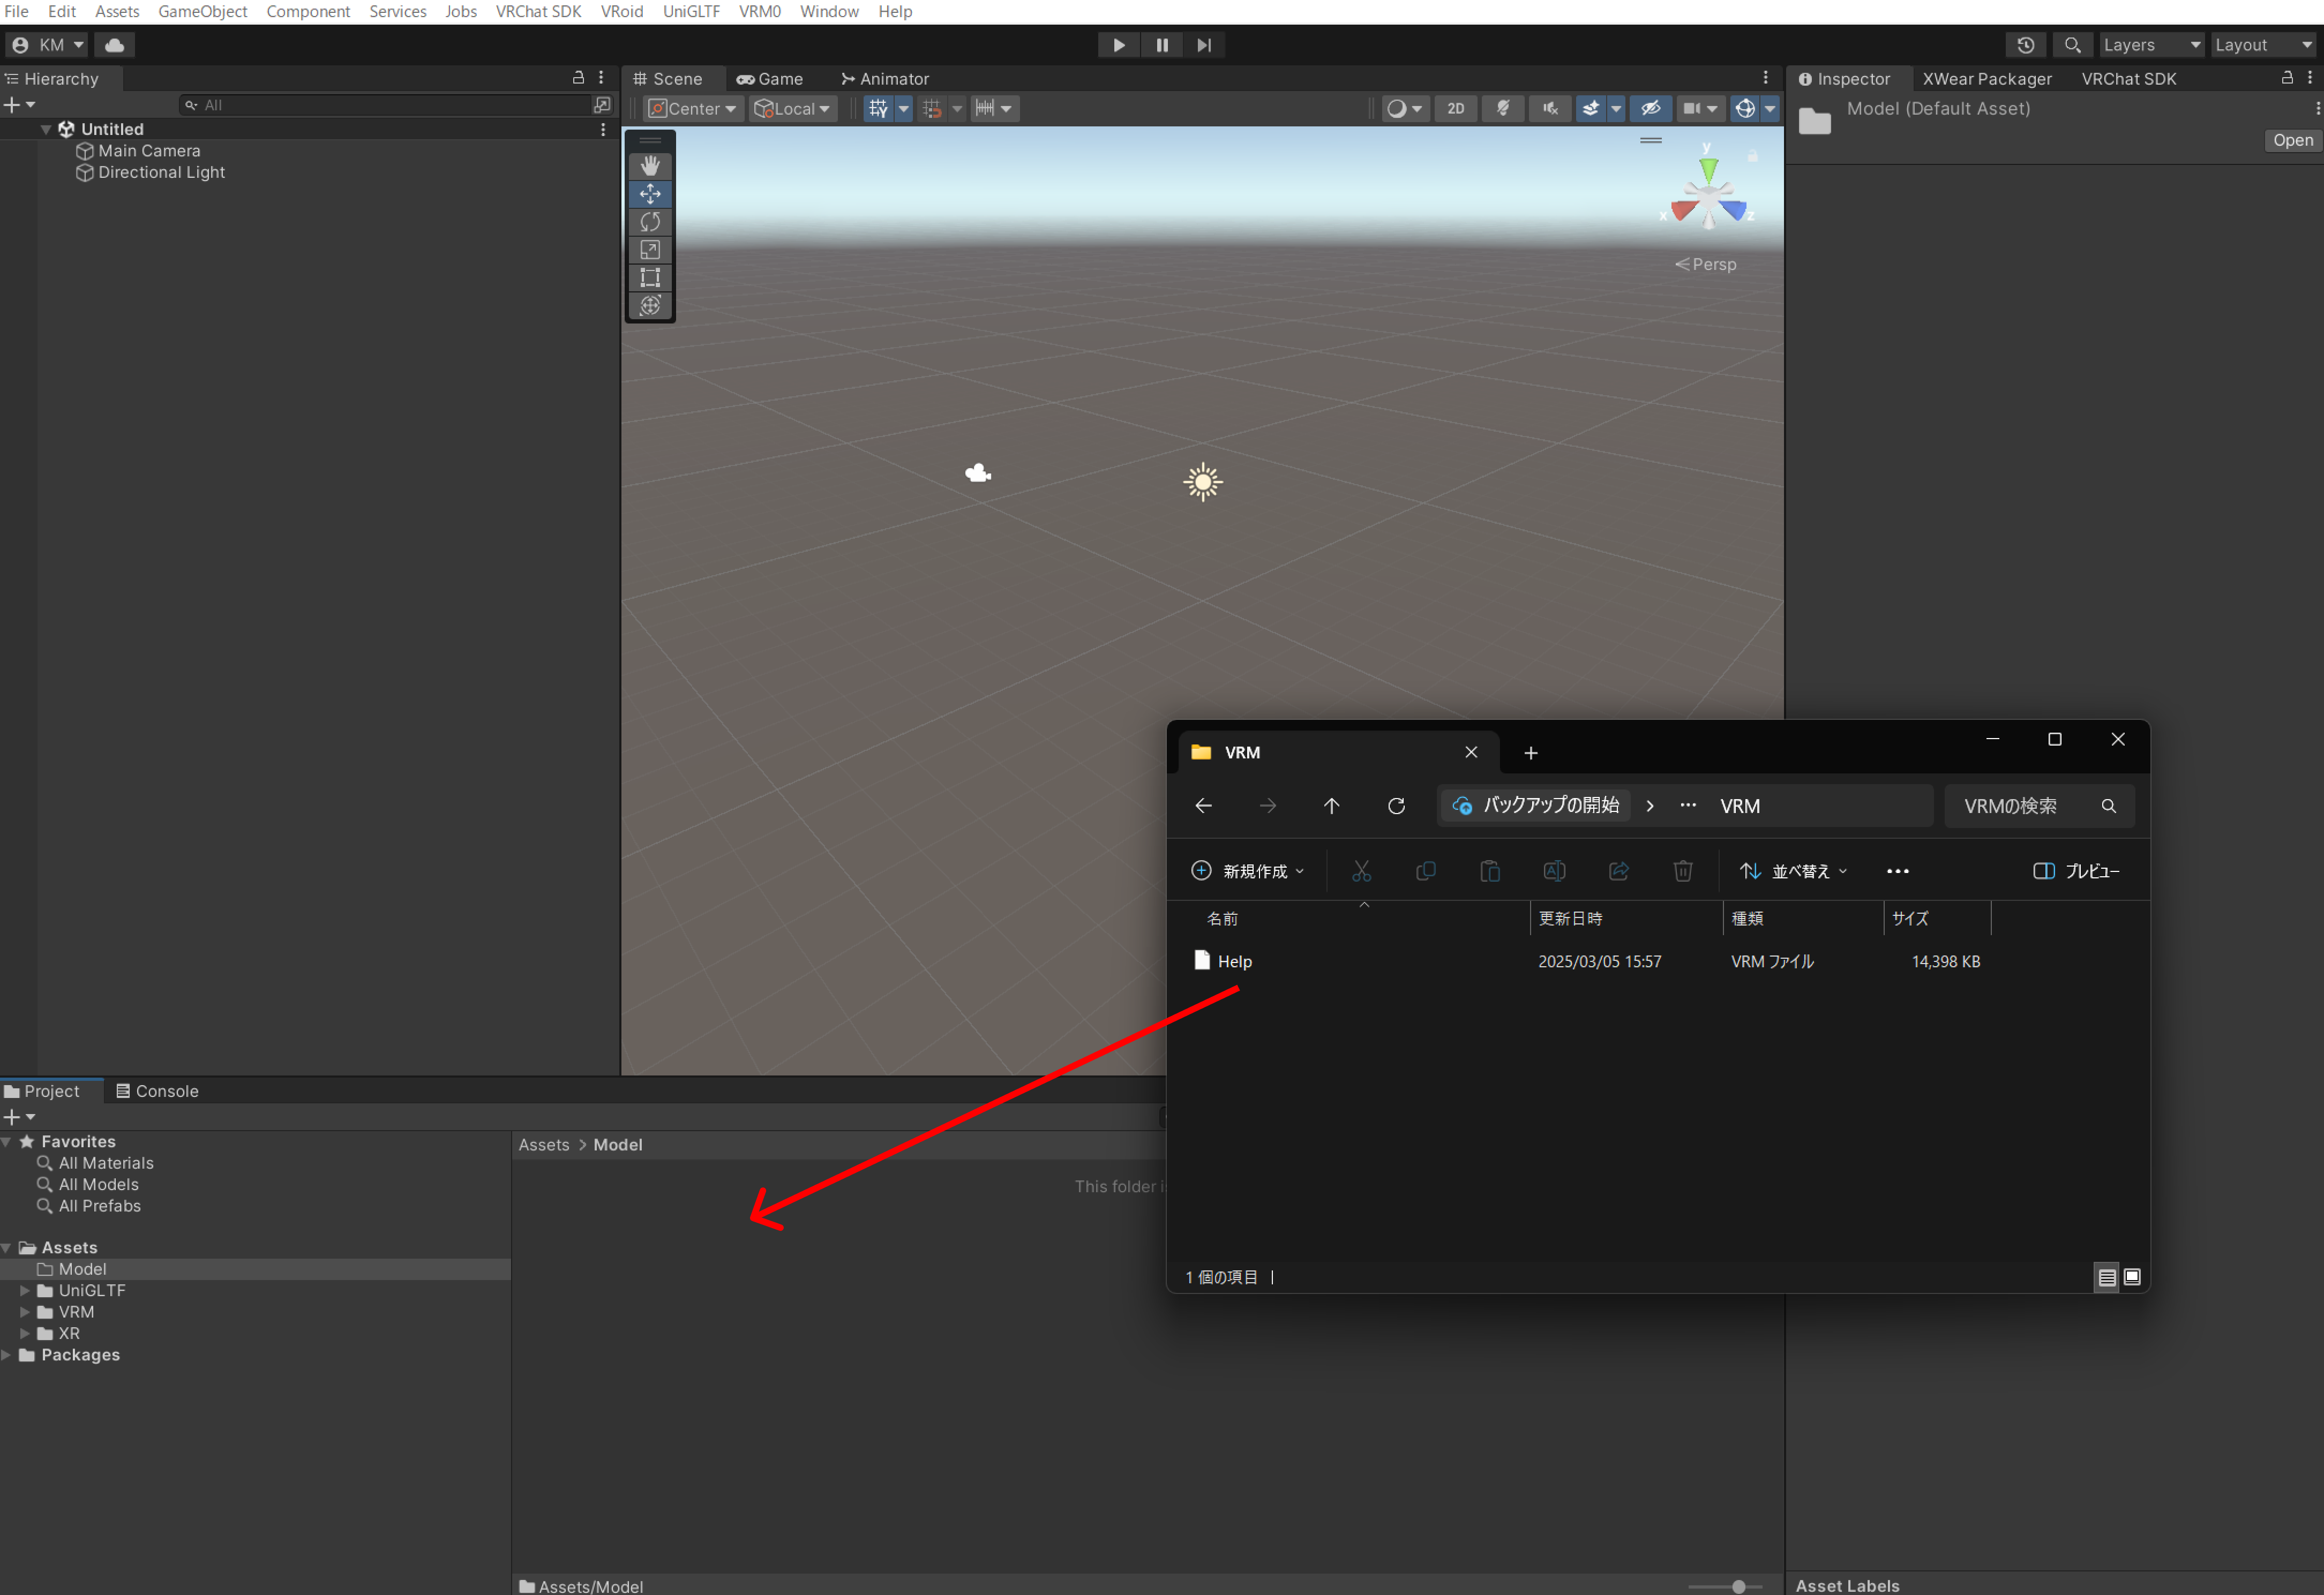Expand the XR folder in Project

(25, 1333)
